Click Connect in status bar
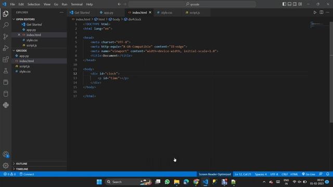This screenshot has height=187, width=333. (27, 174)
